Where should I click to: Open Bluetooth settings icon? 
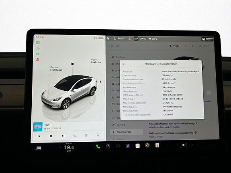pyautogui.click(x=200, y=46)
